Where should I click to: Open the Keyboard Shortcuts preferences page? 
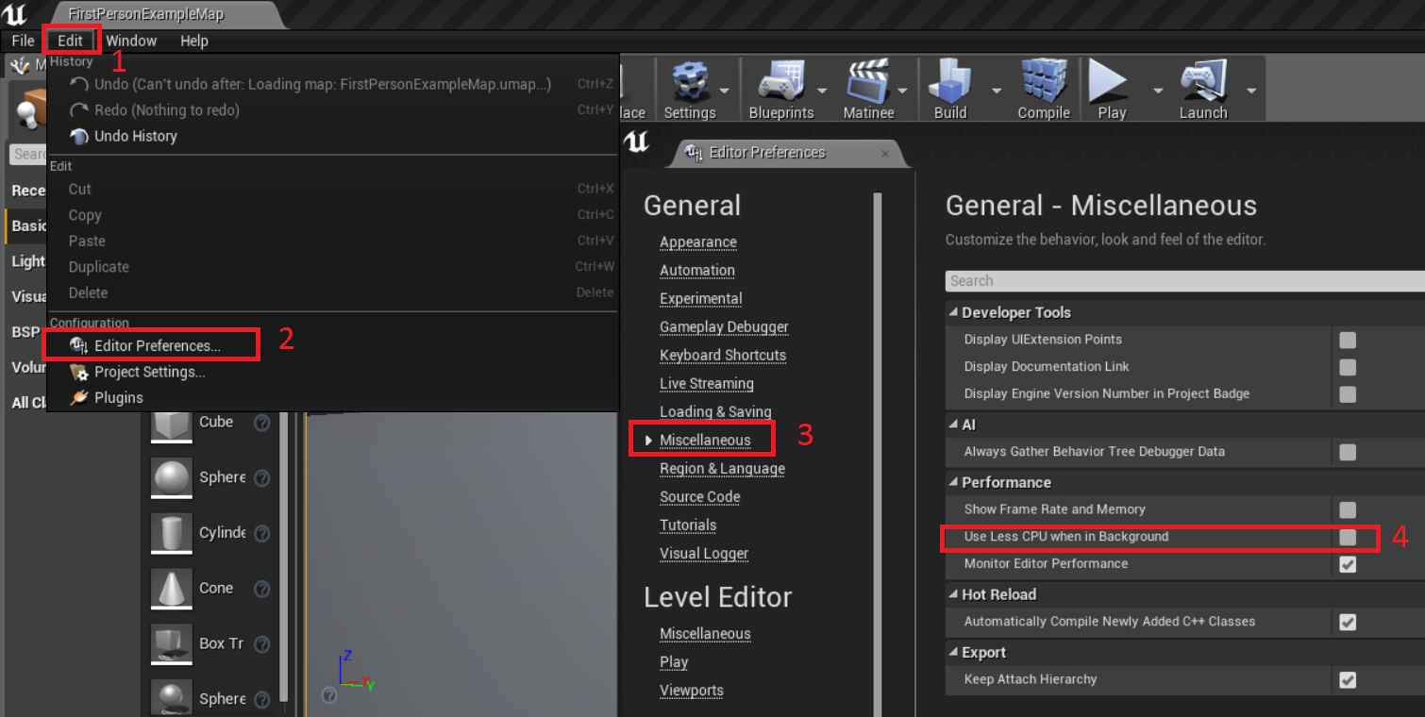723,356
